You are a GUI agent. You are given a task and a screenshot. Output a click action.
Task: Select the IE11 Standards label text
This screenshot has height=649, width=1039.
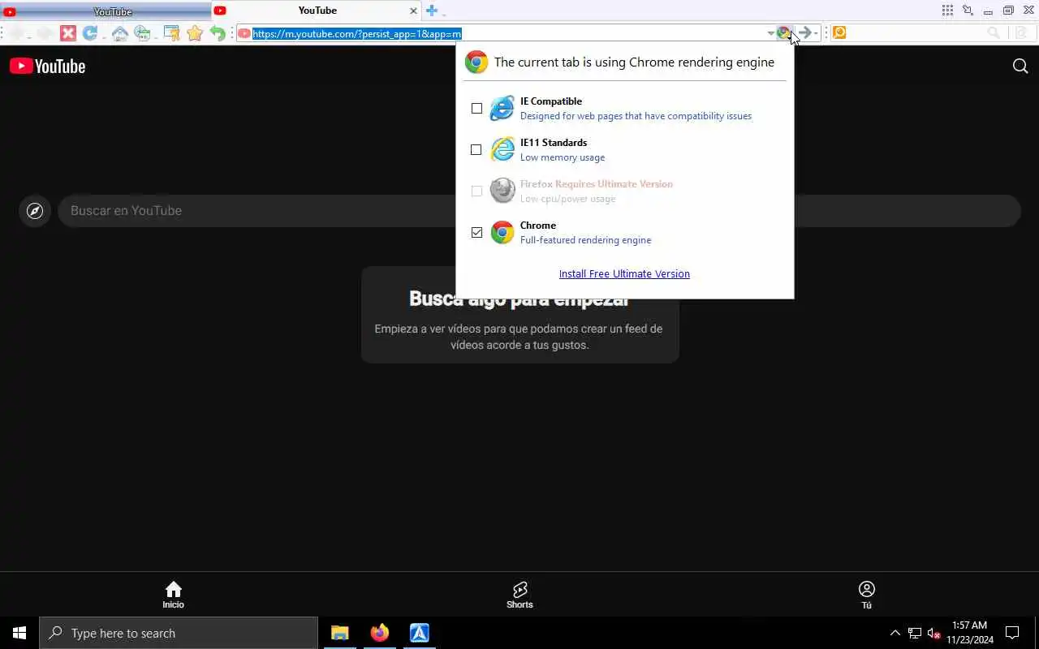554,143
